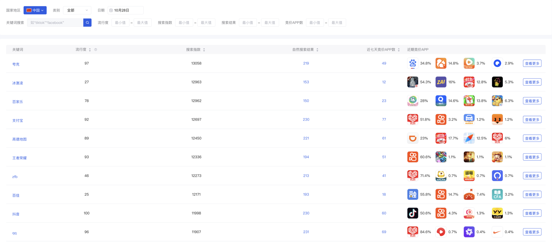Screen dimensions: 552x242
Task: Click the blue car app icon in 支付宝 row
Action: [469, 119]
